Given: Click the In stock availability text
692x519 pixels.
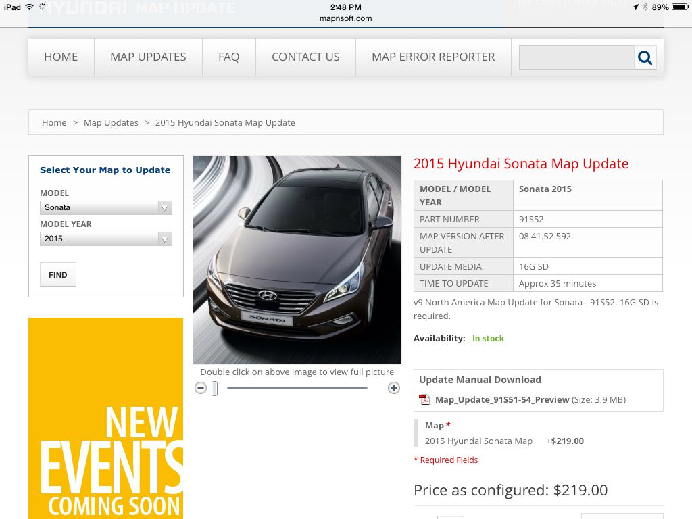Looking at the screenshot, I should pos(488,338).
